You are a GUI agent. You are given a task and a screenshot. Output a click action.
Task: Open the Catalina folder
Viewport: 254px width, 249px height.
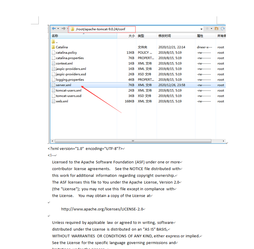pyautogui.click(x=62, y=47)
